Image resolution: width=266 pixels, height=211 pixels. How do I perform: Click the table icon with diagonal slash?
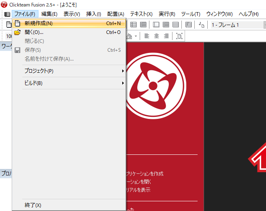pos(188,25)
